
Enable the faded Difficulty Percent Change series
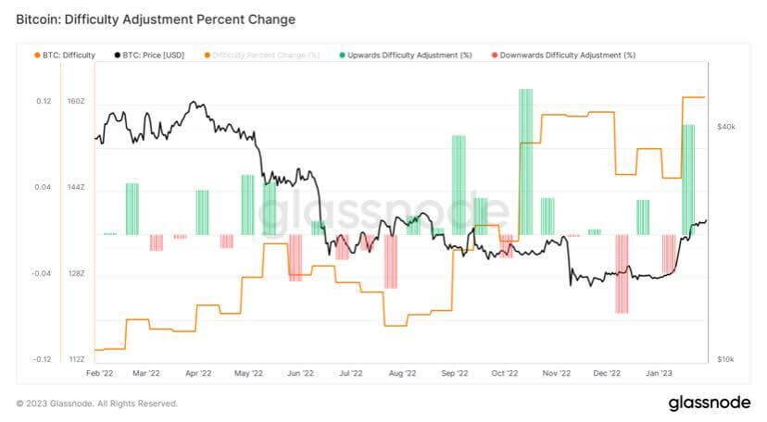point(262,56)
